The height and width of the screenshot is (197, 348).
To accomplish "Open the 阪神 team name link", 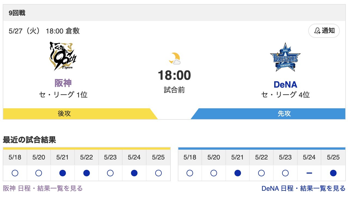I will point(63,83).
